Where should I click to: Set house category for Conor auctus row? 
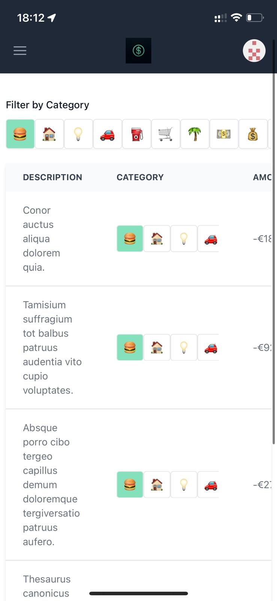click(157, 239)
